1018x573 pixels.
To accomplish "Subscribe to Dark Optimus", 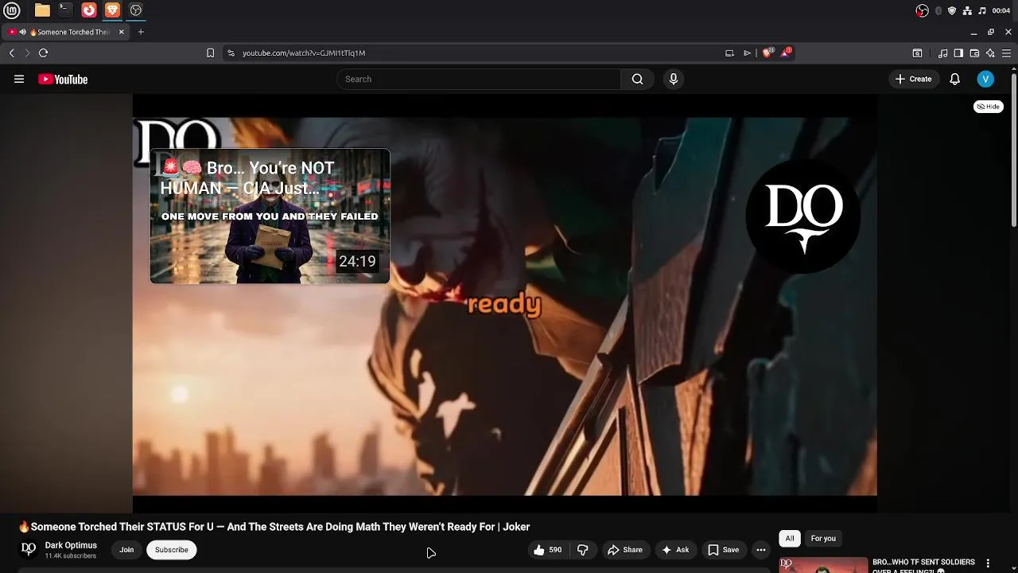I will pos(171,550).
